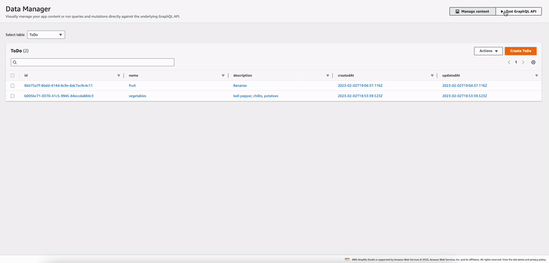The image size is (549, 263).
Task: Go to next page arrow
Action: click(x=523, y=62)
